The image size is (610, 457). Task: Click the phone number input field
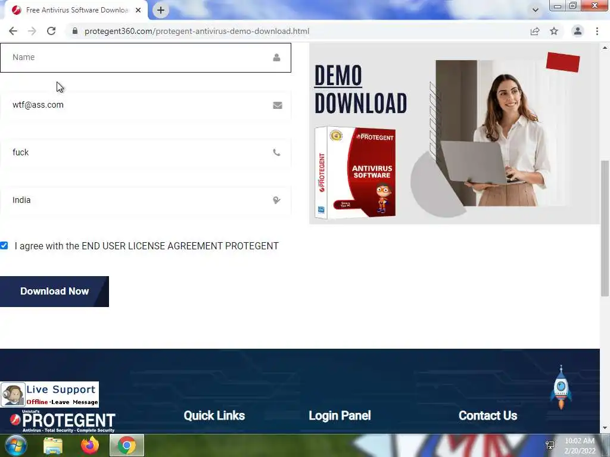(x=145, y=153)
